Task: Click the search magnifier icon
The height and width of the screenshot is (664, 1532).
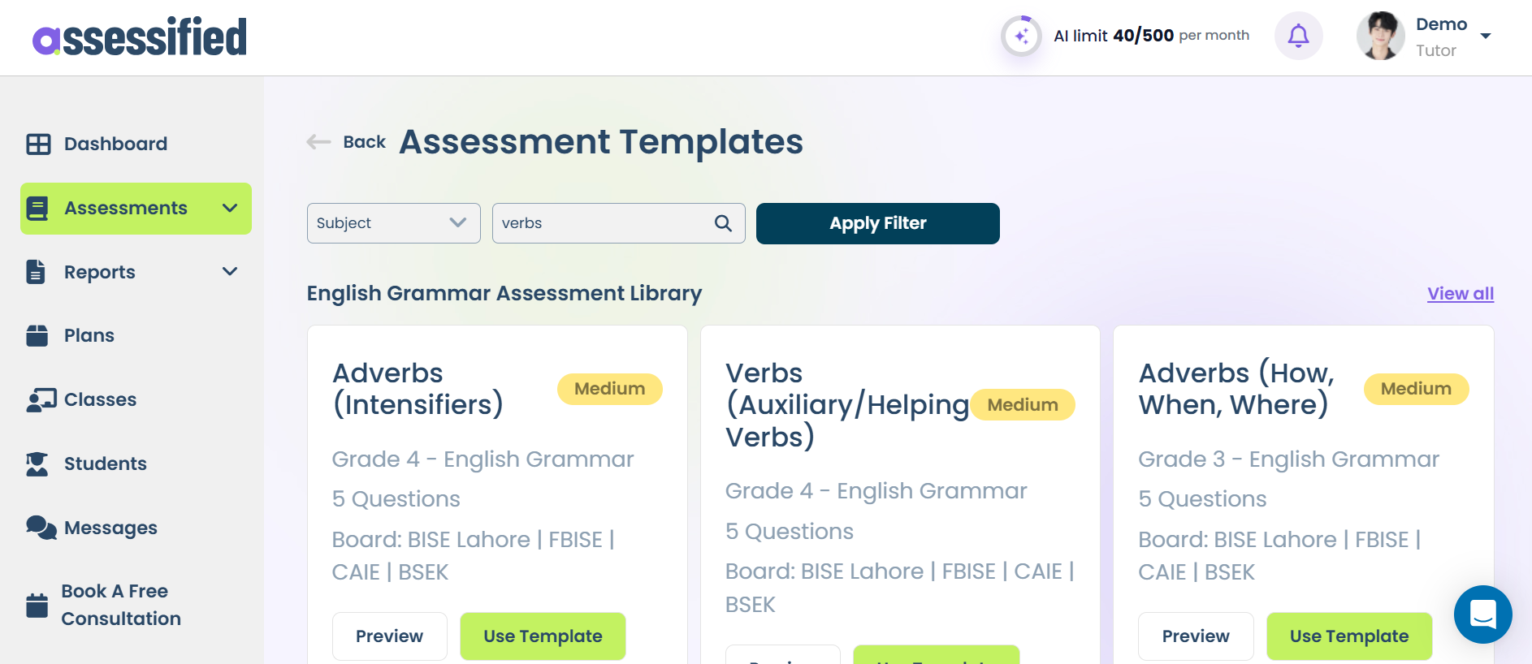Action: click(723, 223)
